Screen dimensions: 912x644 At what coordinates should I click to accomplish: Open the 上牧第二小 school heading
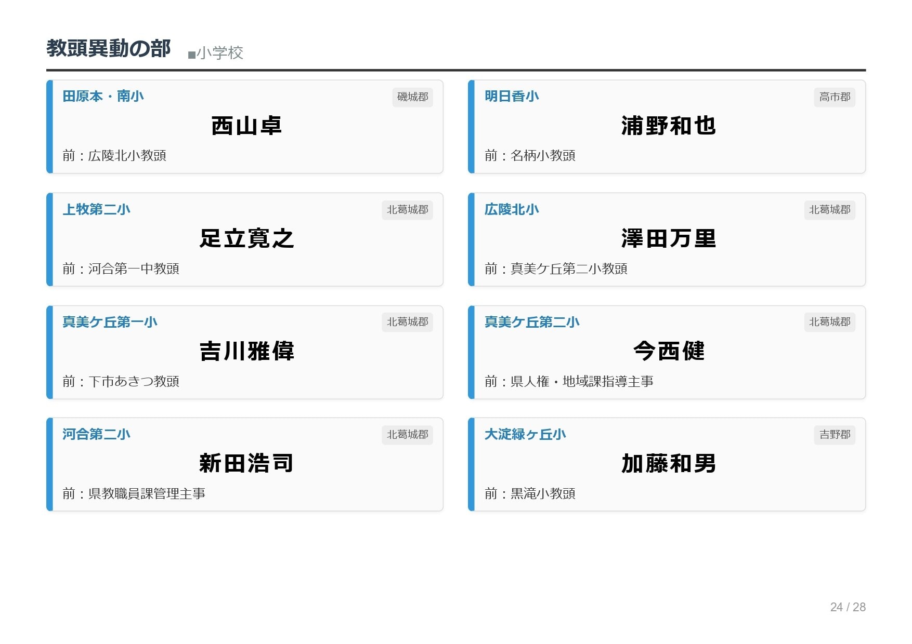click(x=96, y=209)
